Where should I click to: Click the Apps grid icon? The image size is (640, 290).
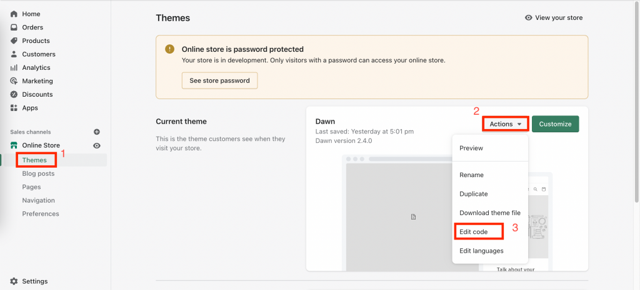14,108
